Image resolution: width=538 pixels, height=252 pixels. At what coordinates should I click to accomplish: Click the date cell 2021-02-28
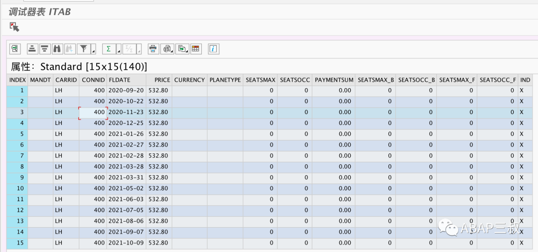click(x=126, y=156)
